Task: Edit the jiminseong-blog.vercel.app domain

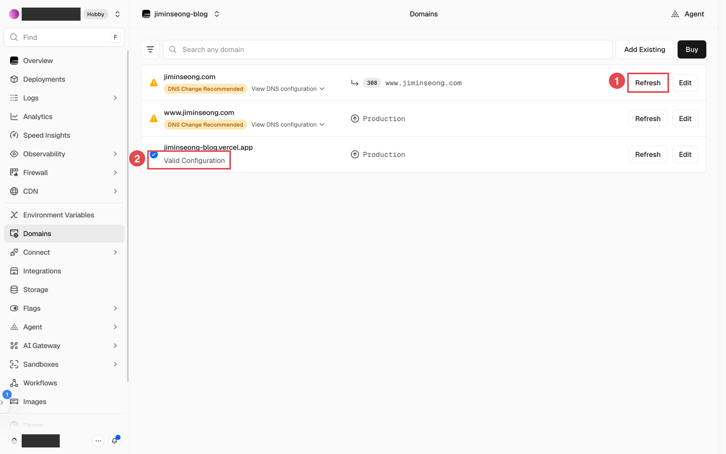Action: (x=685, y=154)
